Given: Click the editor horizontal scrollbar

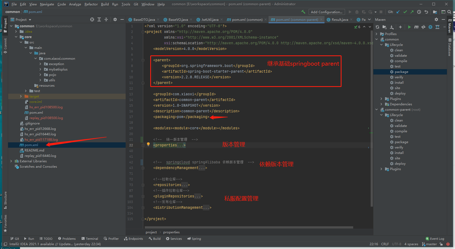Looking at the screenshot, I should coord(249,227).
